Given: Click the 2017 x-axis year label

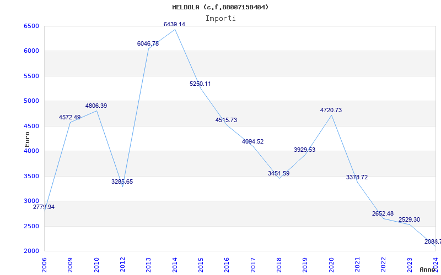Looking at the screenshot, I should 253,265.
